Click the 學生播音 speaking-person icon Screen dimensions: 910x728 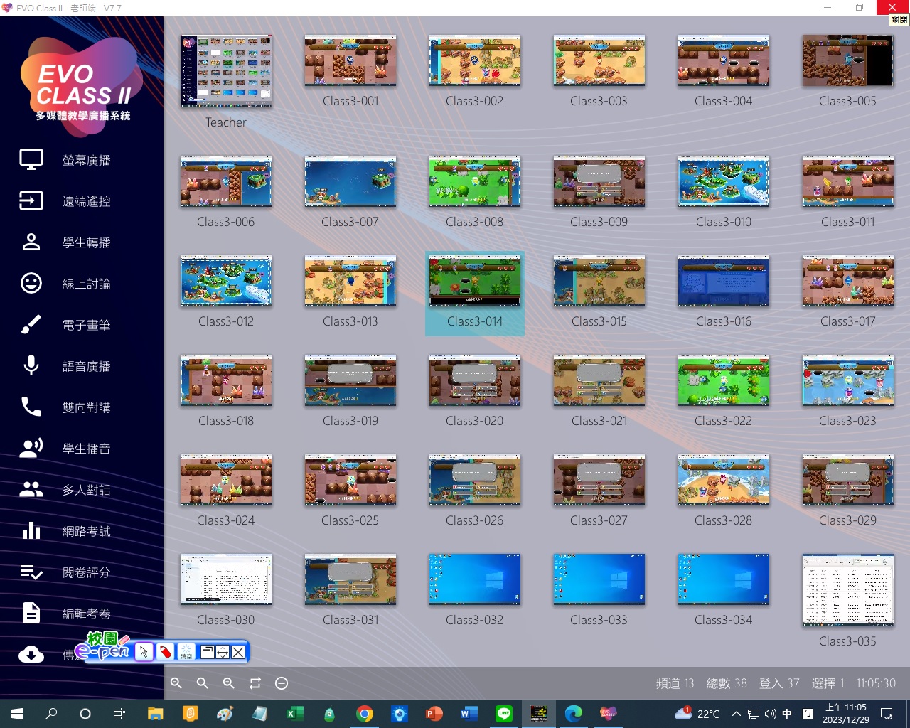(31, 449)
